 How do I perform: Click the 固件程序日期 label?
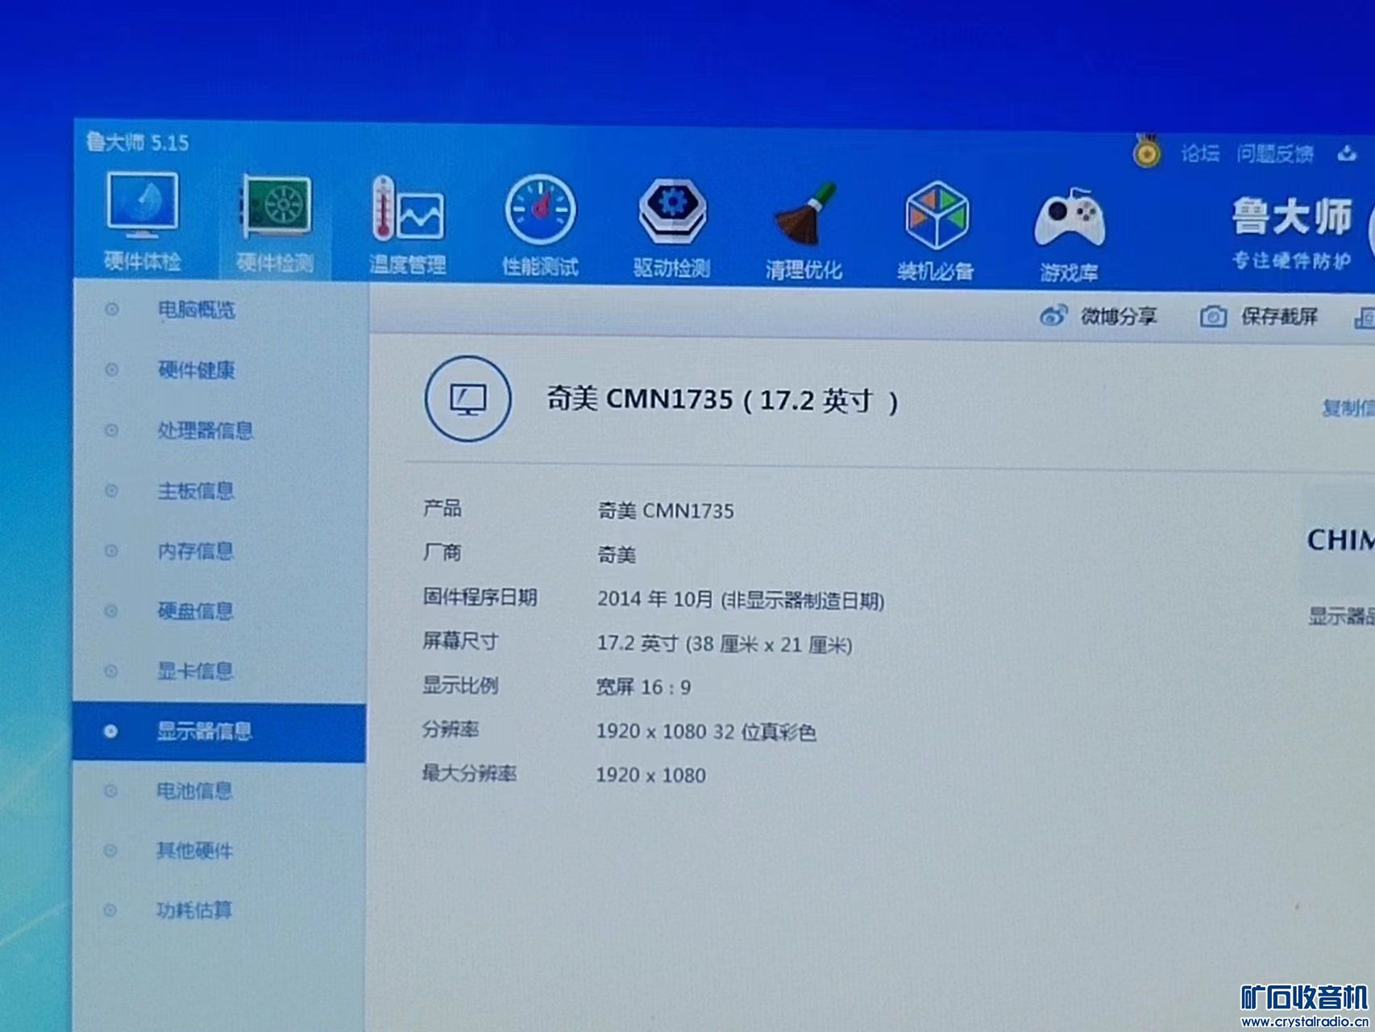[480, 597]
